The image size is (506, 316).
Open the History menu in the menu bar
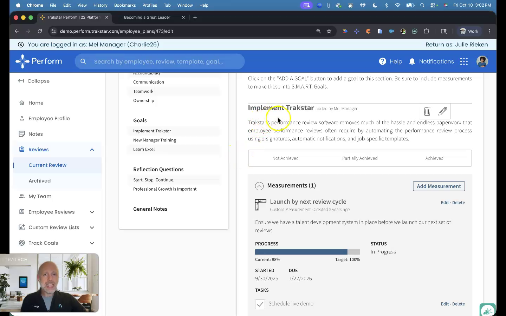tap(100, 5)
